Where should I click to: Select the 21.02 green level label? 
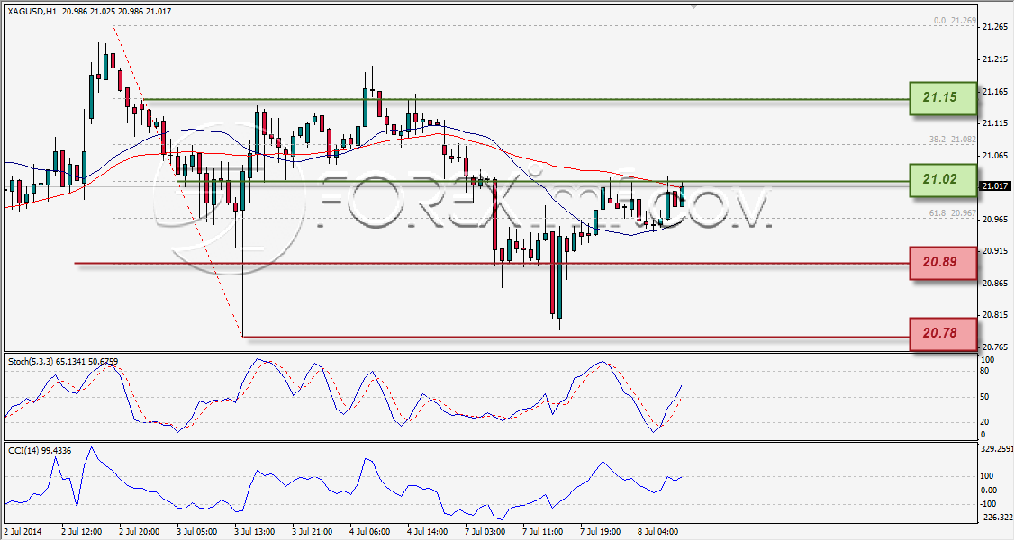tap(942, 180)
